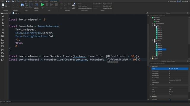
Task: Open the MODEL ribbon tab
Action: click(31, 1)
